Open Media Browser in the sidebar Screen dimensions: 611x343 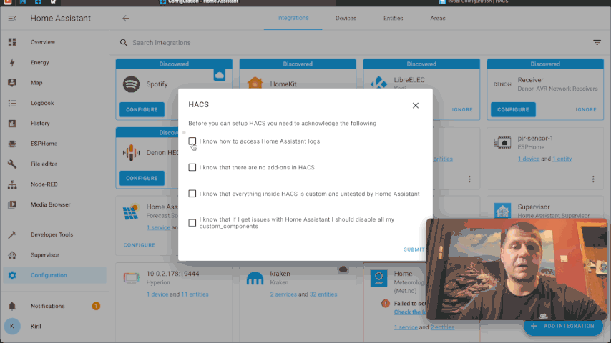click(54, 204)
